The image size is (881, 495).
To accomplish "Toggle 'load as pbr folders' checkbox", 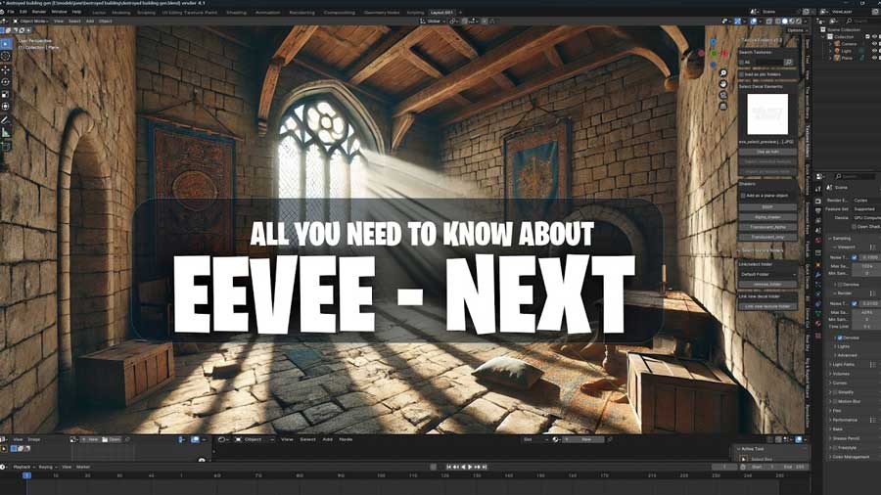I will (743, 74).
